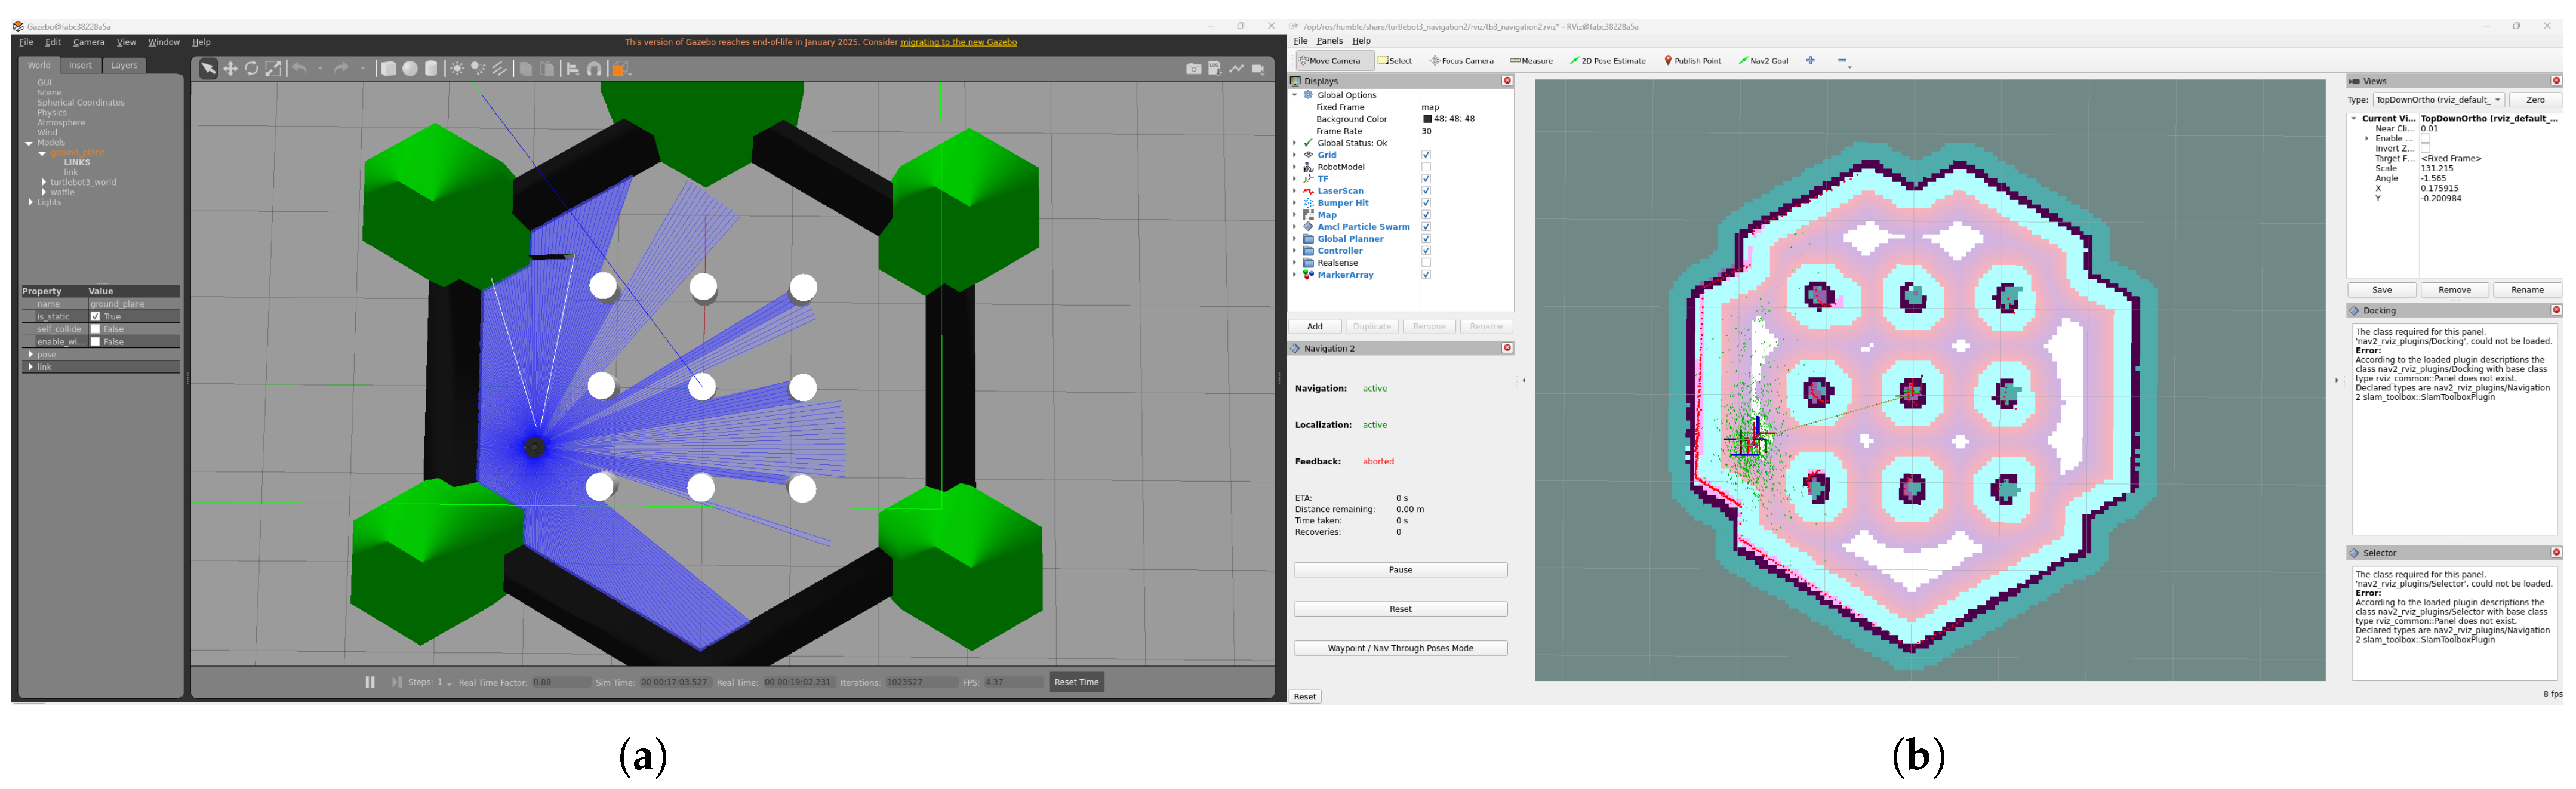Open the migrating to new Gazebo link
The image size is (2576, 789).
click(x=958, y=42)
